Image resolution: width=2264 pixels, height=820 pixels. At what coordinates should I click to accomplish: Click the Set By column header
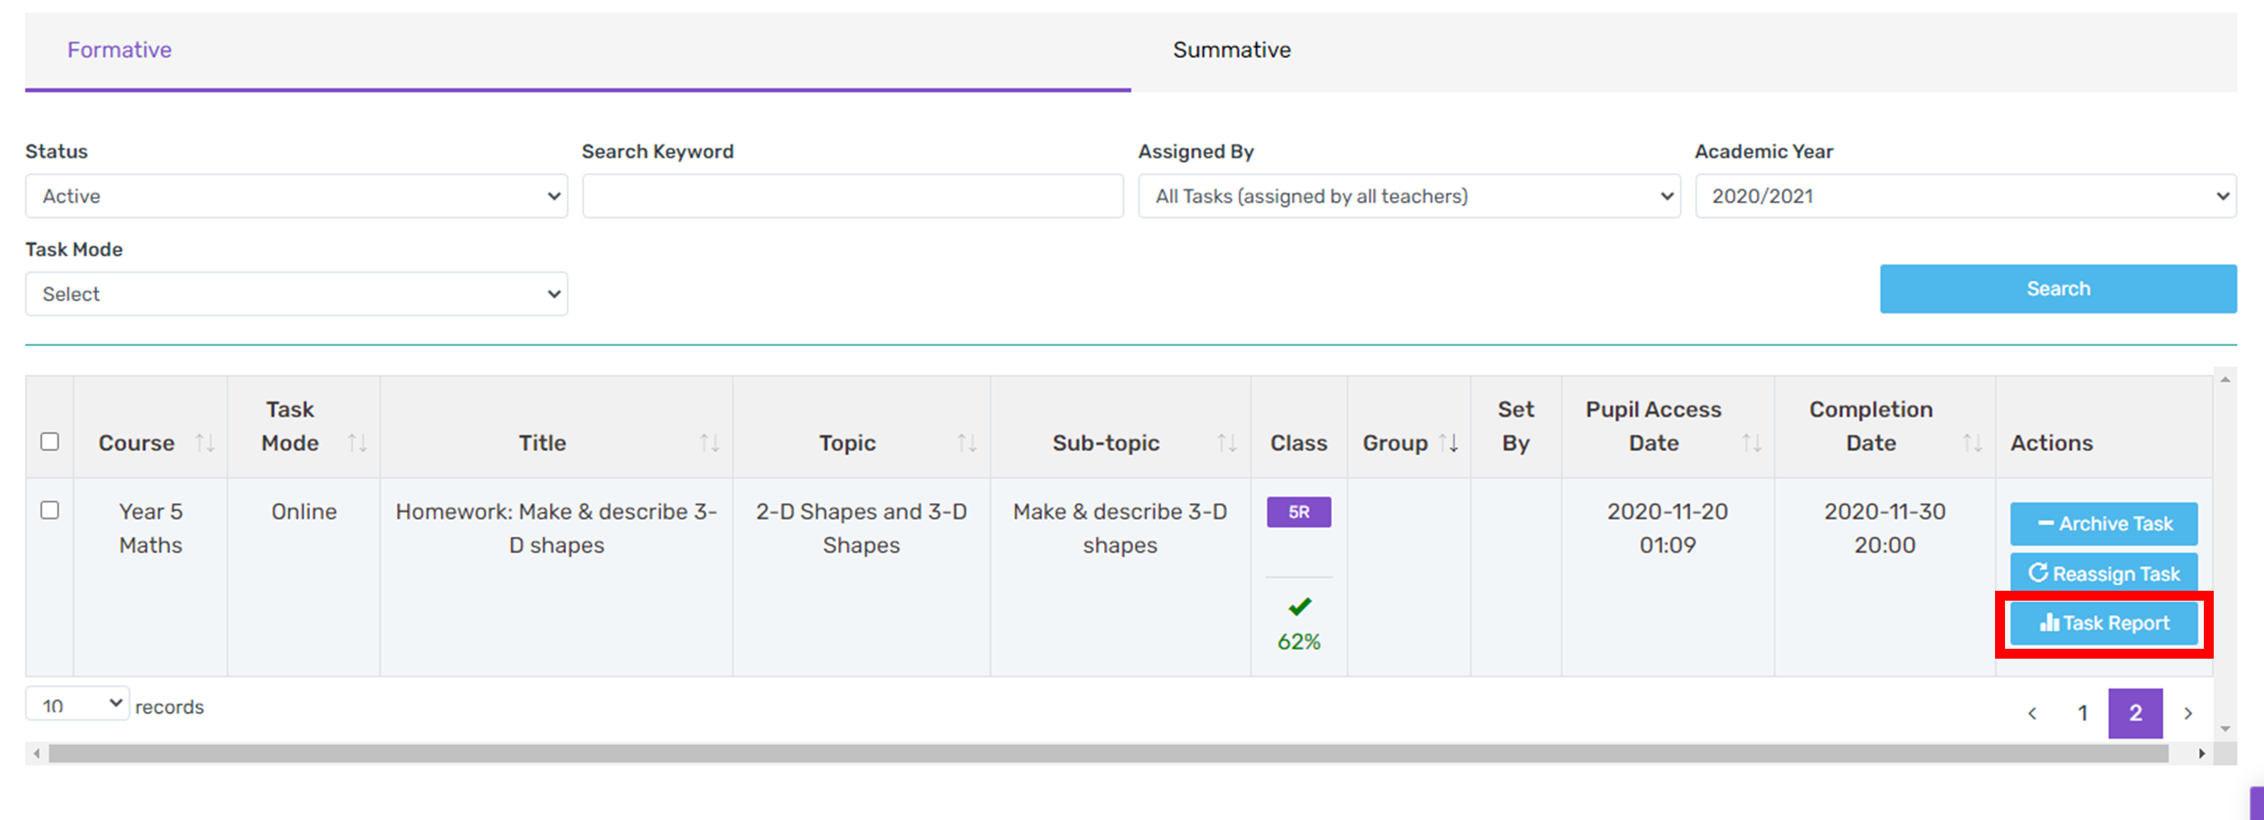tap(1515, 426)
